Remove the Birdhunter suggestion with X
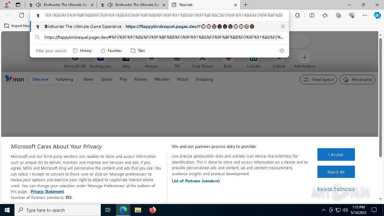 coord(283,26)
